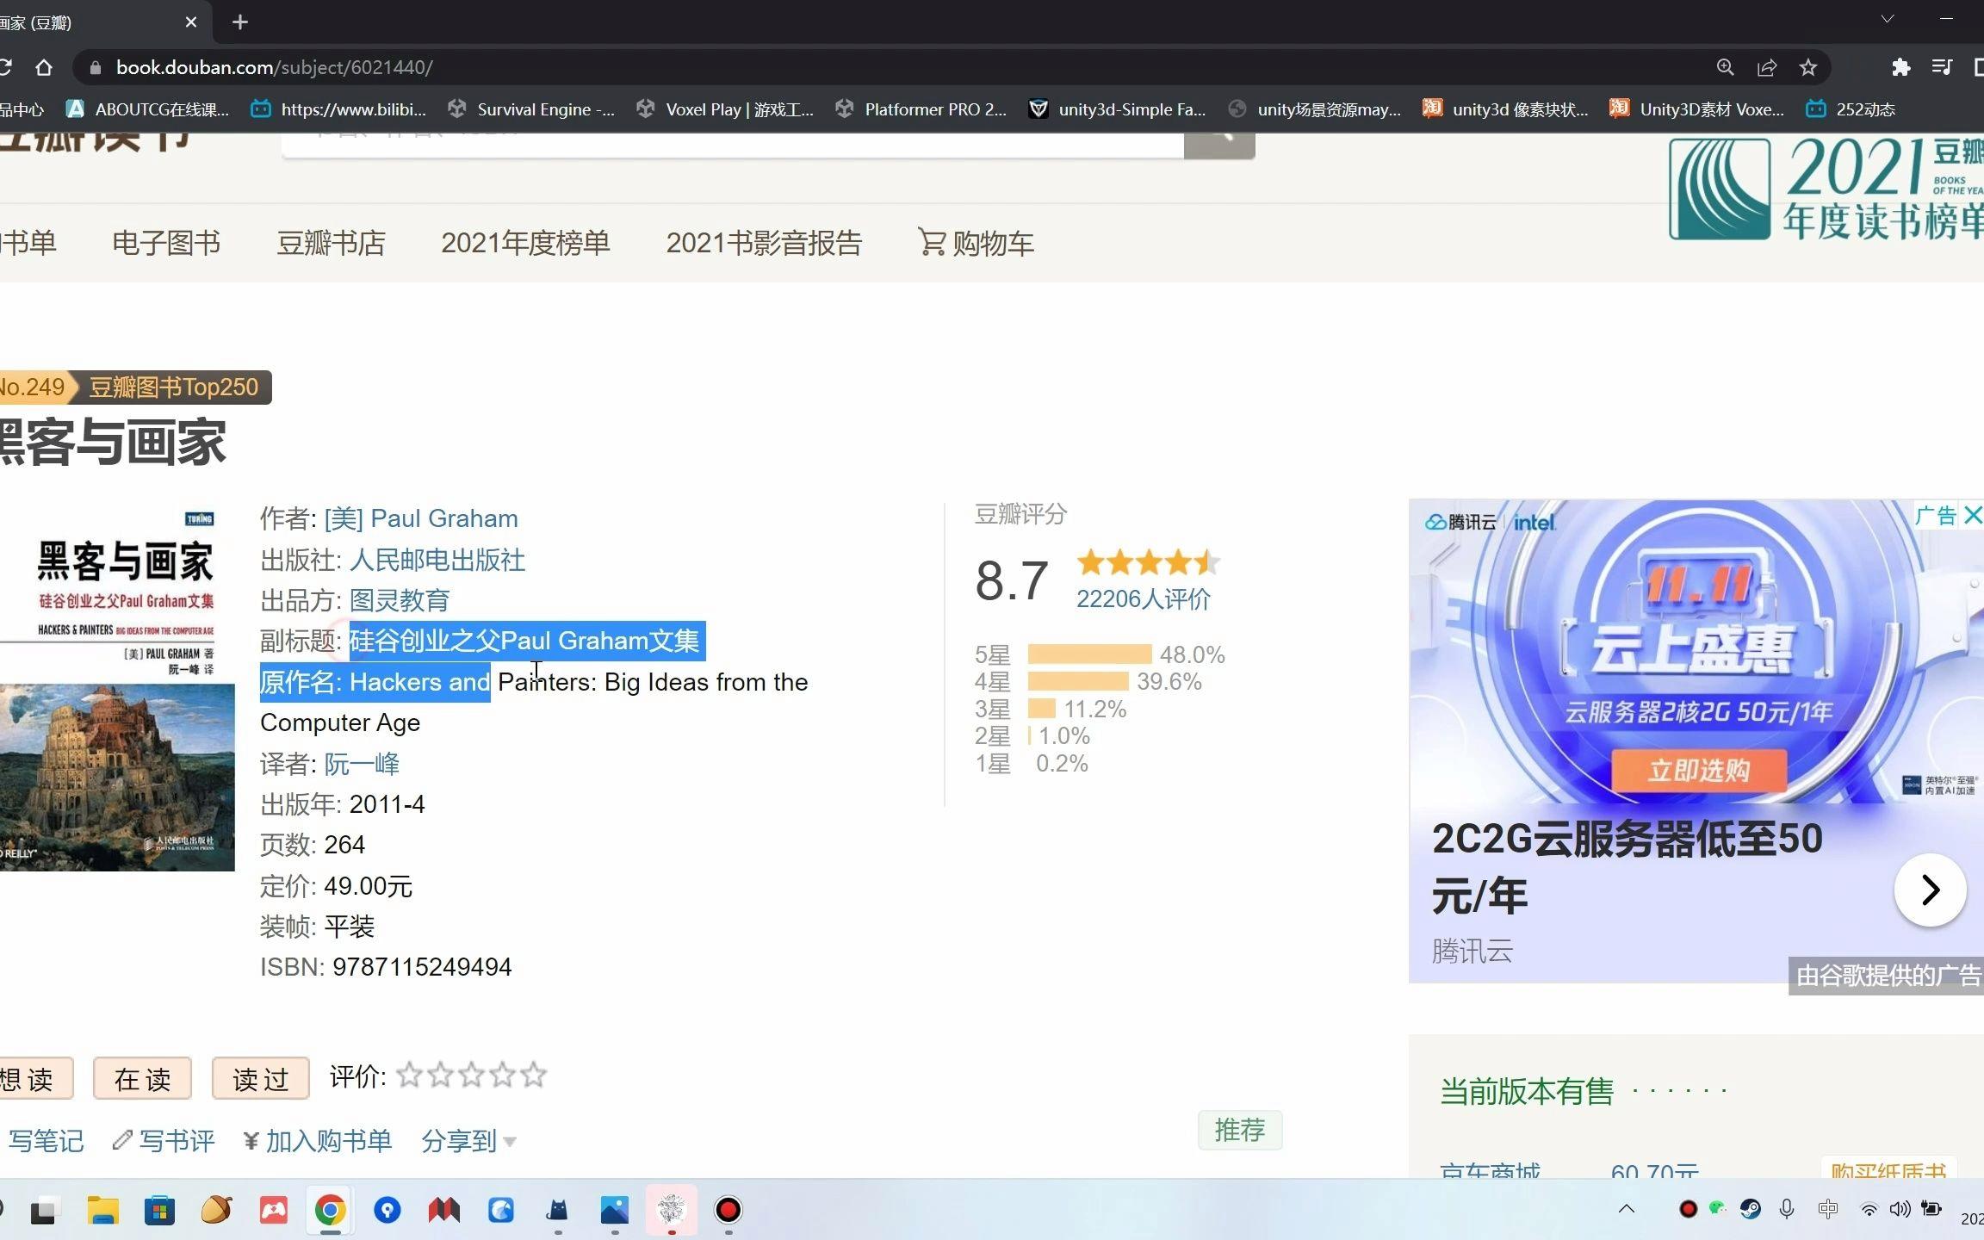Open the 2021书影音报告 nav item
Image resolution: width=1984 pixels, height=1240 pixels.
coord(764,243)
